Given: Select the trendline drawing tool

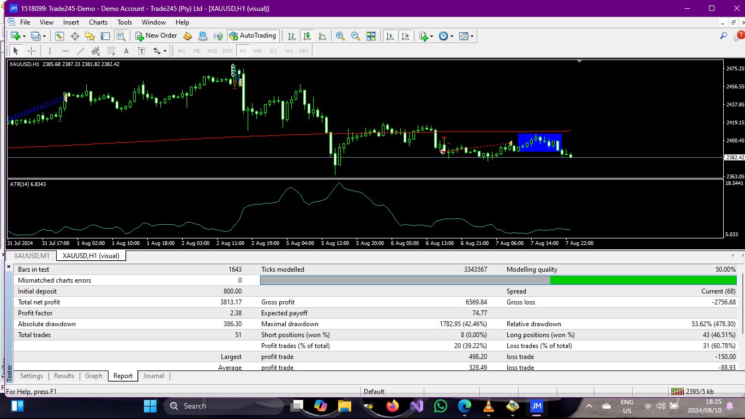Looking at the screenshot, I should point(81,51).
